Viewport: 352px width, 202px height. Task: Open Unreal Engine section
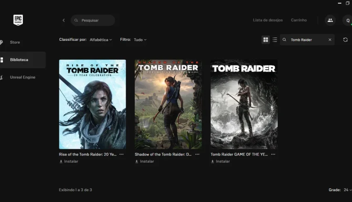[22, 77]
